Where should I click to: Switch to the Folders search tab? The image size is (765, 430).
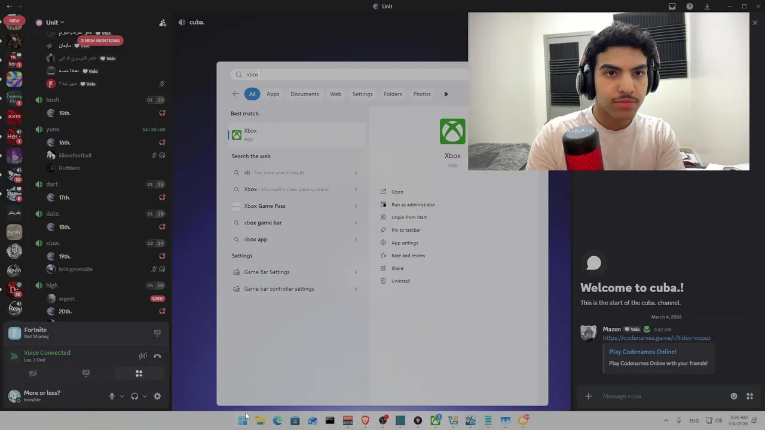(x=393, y=94)
